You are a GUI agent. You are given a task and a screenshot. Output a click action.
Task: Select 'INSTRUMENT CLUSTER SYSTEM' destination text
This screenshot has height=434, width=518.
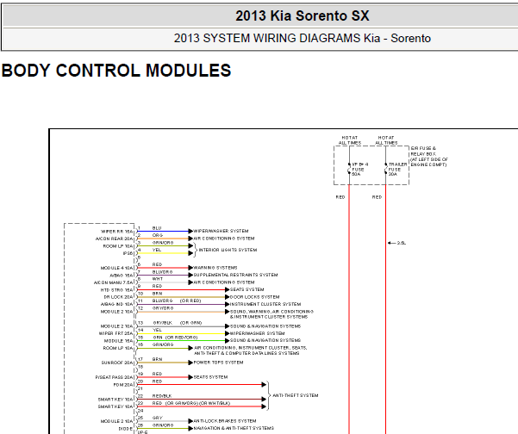tap(265, 304)
